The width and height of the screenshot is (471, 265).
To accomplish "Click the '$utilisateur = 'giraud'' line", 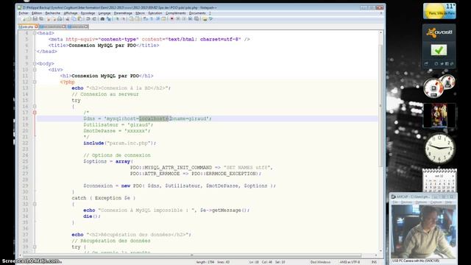I will coord(118,124).
